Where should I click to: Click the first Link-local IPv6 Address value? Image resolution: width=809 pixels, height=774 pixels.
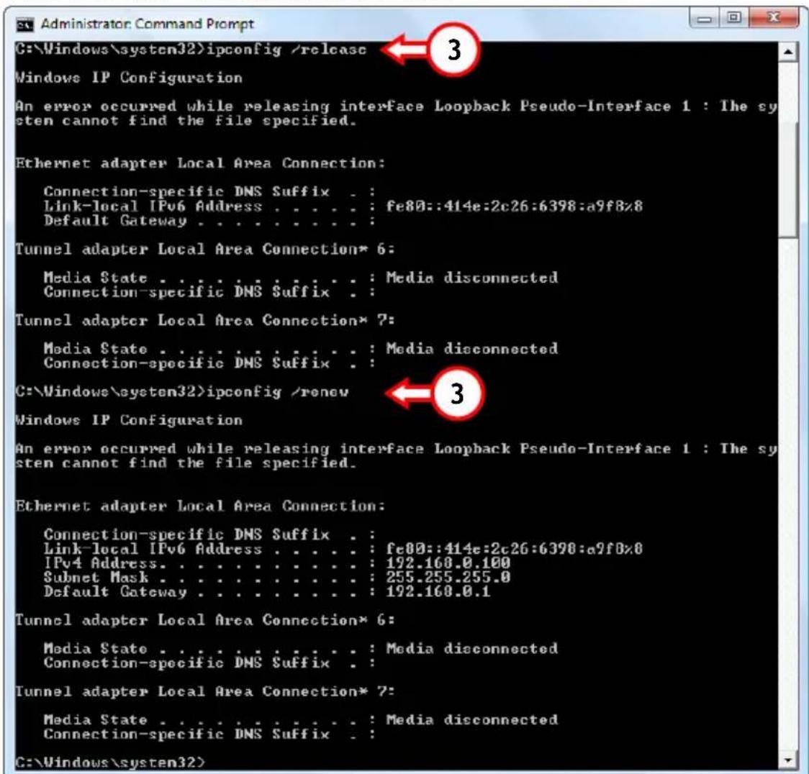(515, 206)
